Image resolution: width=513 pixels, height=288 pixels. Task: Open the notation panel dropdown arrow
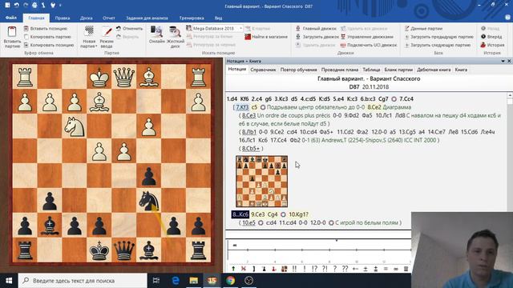click(503, 61)
